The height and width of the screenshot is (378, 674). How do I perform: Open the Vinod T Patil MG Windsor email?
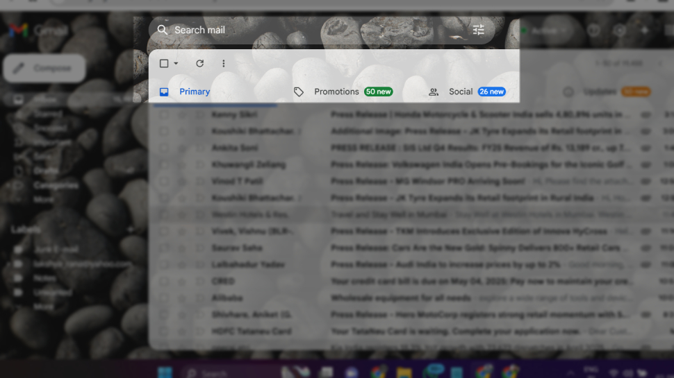click(411, 182)
